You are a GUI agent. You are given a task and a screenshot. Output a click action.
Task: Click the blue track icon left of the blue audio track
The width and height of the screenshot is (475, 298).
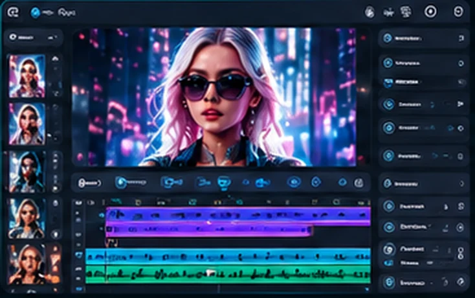click(79, 255)
